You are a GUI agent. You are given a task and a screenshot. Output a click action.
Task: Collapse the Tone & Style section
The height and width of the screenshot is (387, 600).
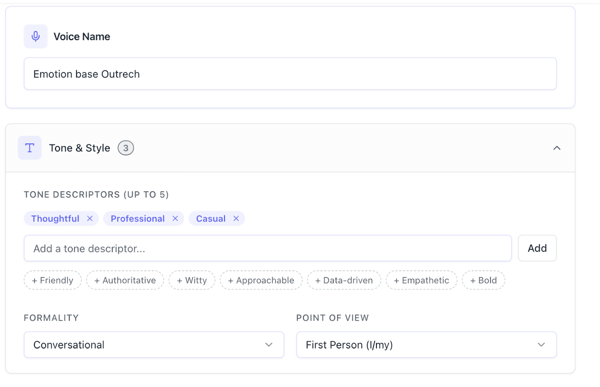pos(556,148)
